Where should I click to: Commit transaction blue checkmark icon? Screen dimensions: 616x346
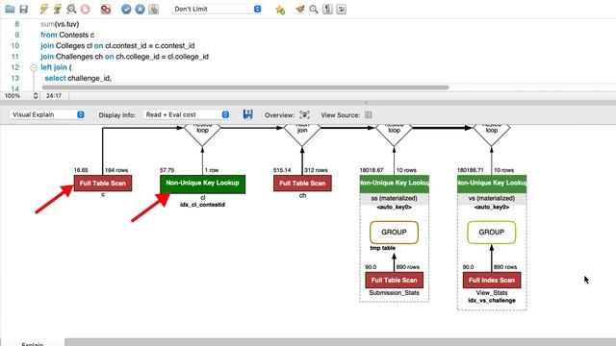126,9
